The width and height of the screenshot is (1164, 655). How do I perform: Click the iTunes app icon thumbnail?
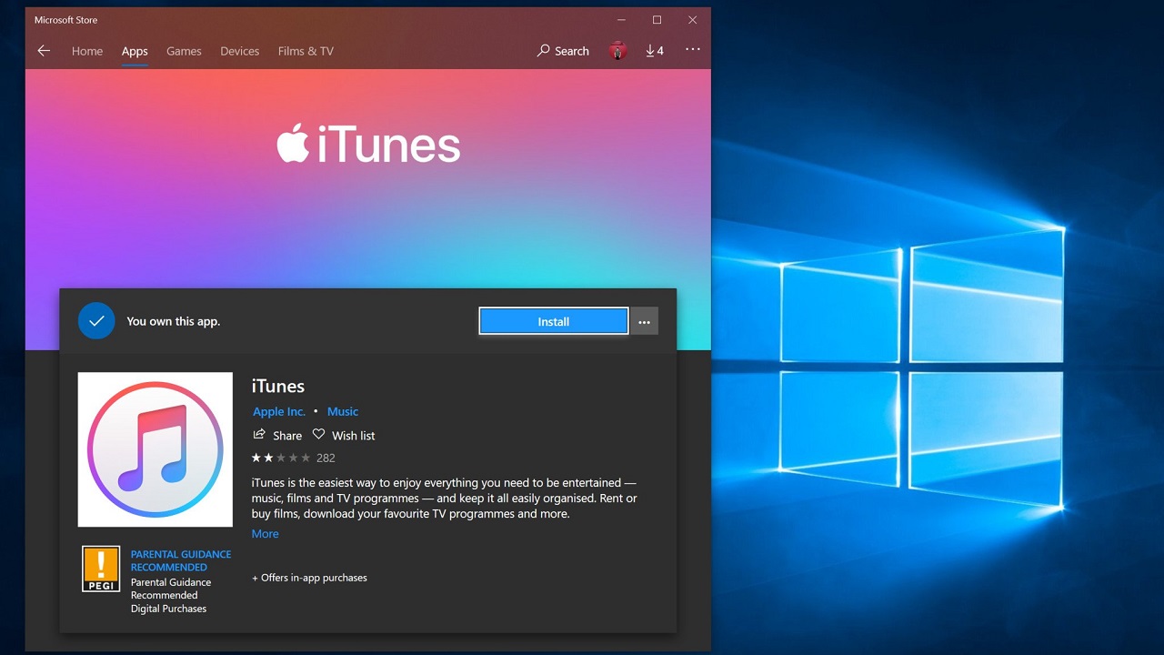[x=156, y=449]
